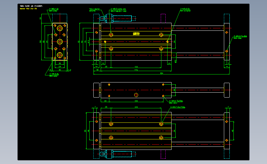Click the white 'TWIN GUIDE AIR CYLINDER' title text
Image resolution: width=267 pixels, height=164 pixels.
pyautogui.click(x=31, y=6)
